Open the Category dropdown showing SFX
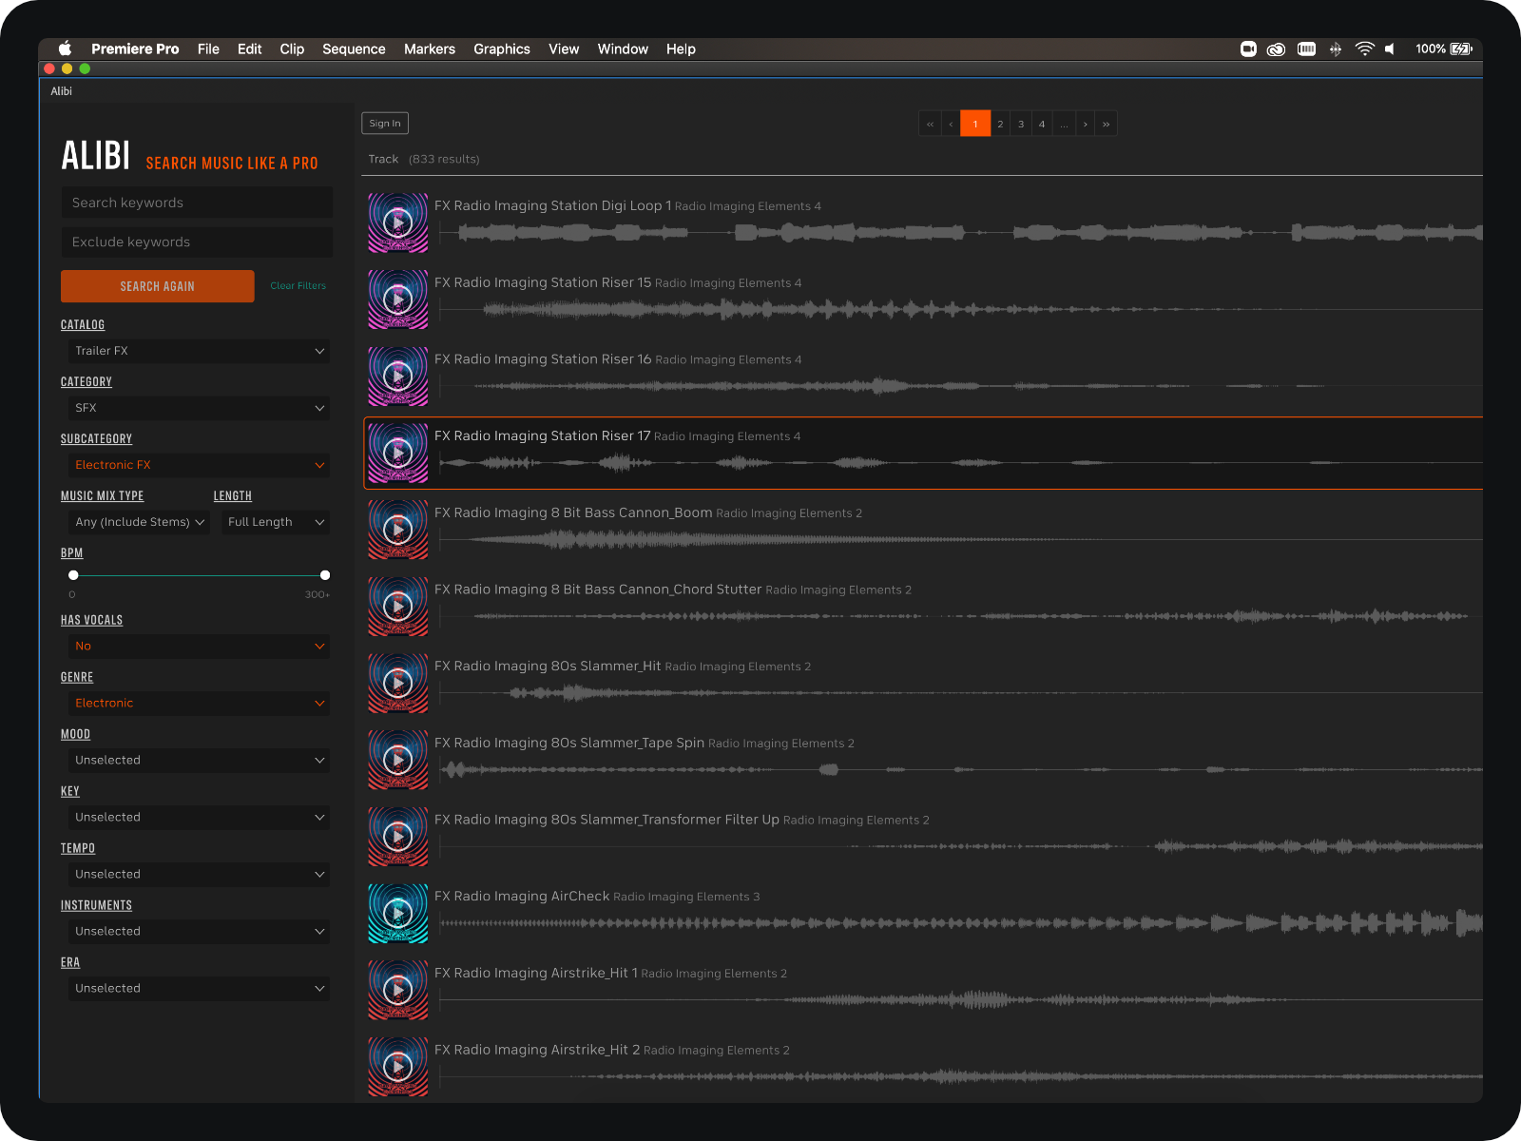The height and width of the screenshot is (1141, 1521). 197,408
